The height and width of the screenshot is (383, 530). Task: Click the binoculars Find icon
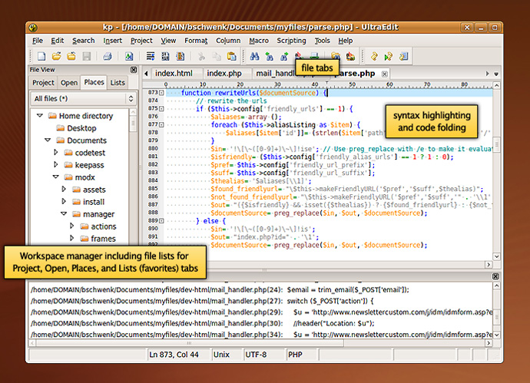(x=254, y=56)
